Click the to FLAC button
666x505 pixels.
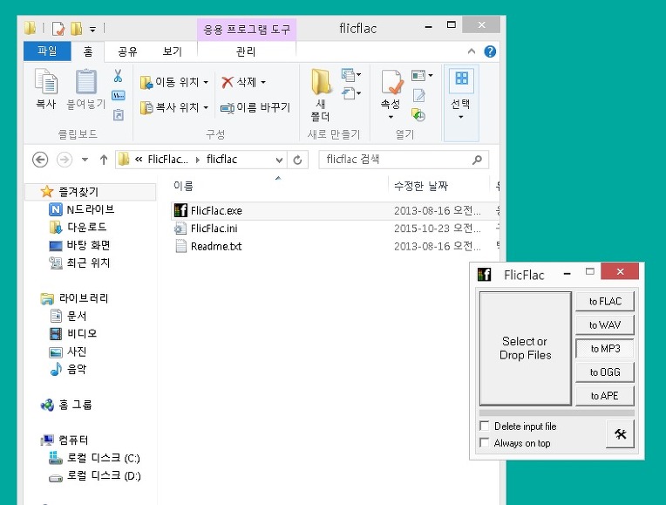click(x=604, y=302)
